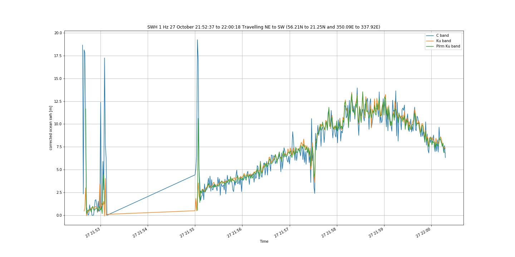Click the y-axis tick '0.0'
Image resolution: width=515 pixels, height=257 pixels.
59,215
